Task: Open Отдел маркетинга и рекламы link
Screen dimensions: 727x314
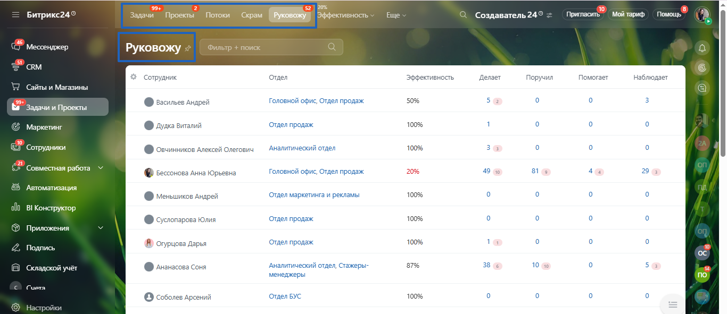Action: pos(314,194)
